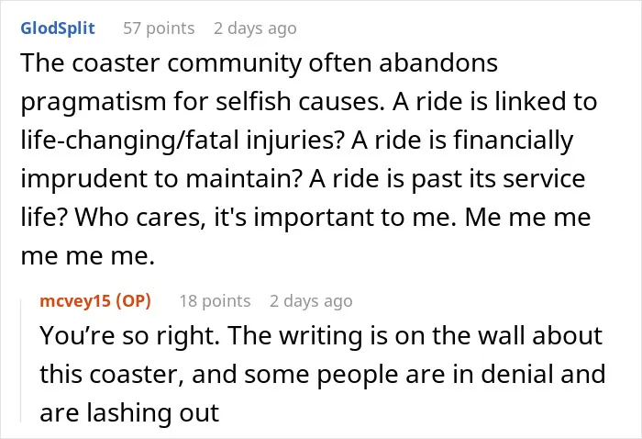This screenshot has width=642, height=439.
Task: Click "You're so right." in the reply
Action: click(130, 336)
